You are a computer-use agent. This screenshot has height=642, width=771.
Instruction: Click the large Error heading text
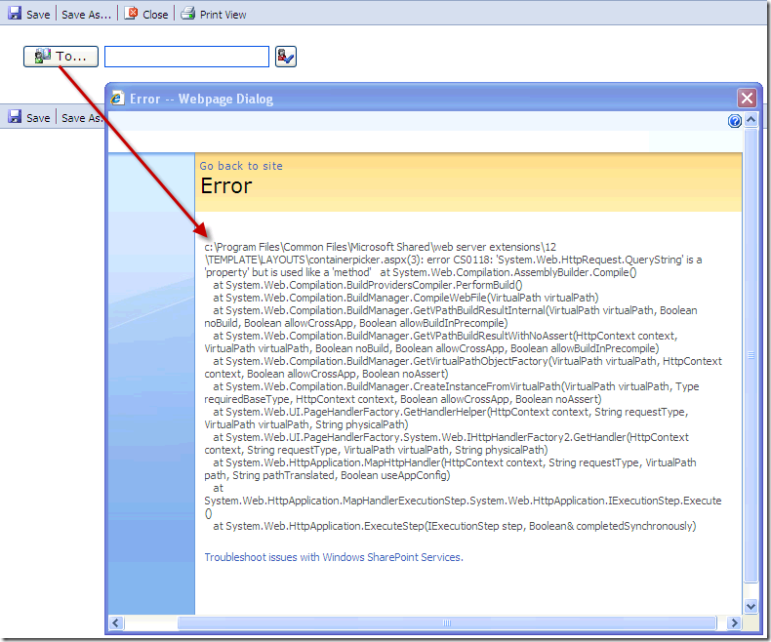point(226,185)
